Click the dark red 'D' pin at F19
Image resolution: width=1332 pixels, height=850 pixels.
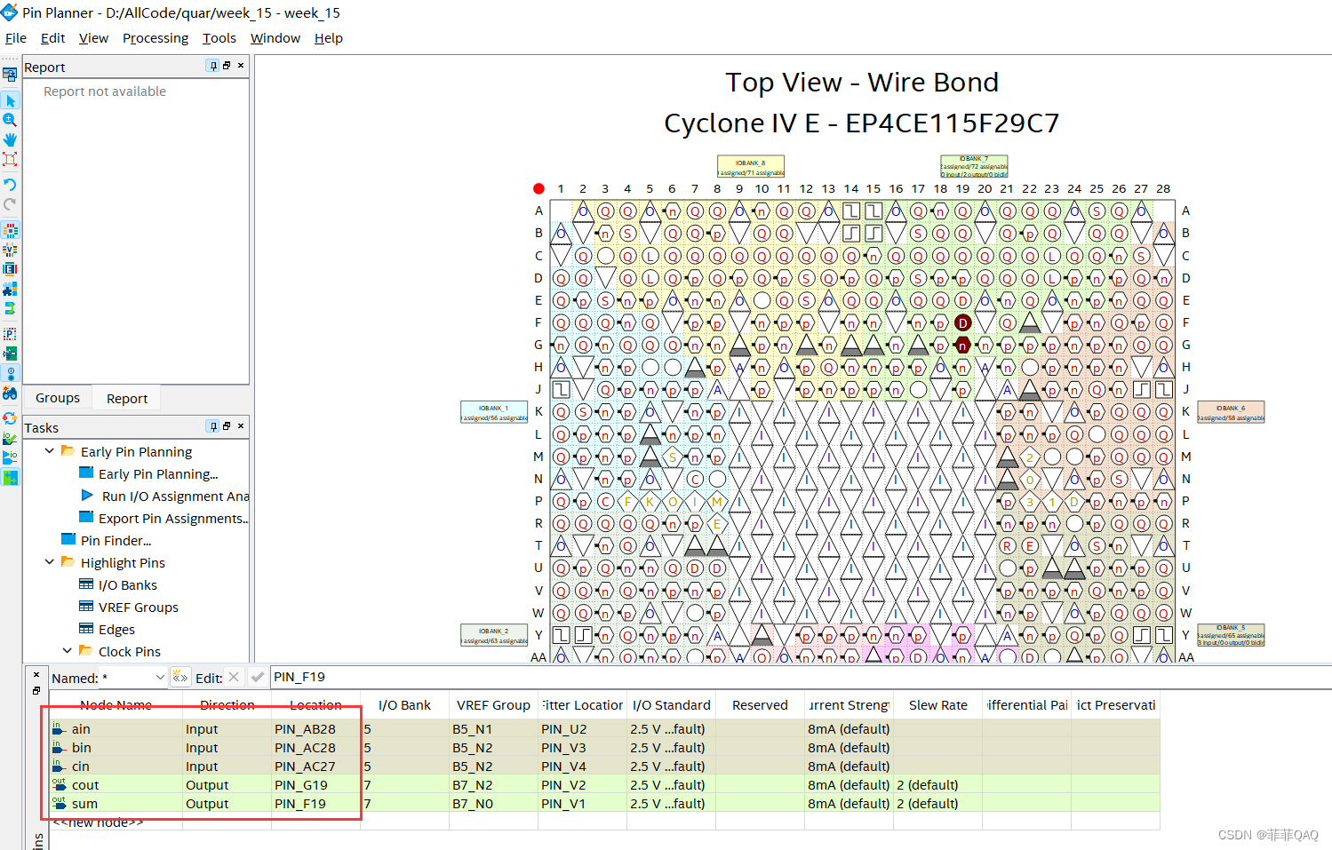click(x=962, y=322)
